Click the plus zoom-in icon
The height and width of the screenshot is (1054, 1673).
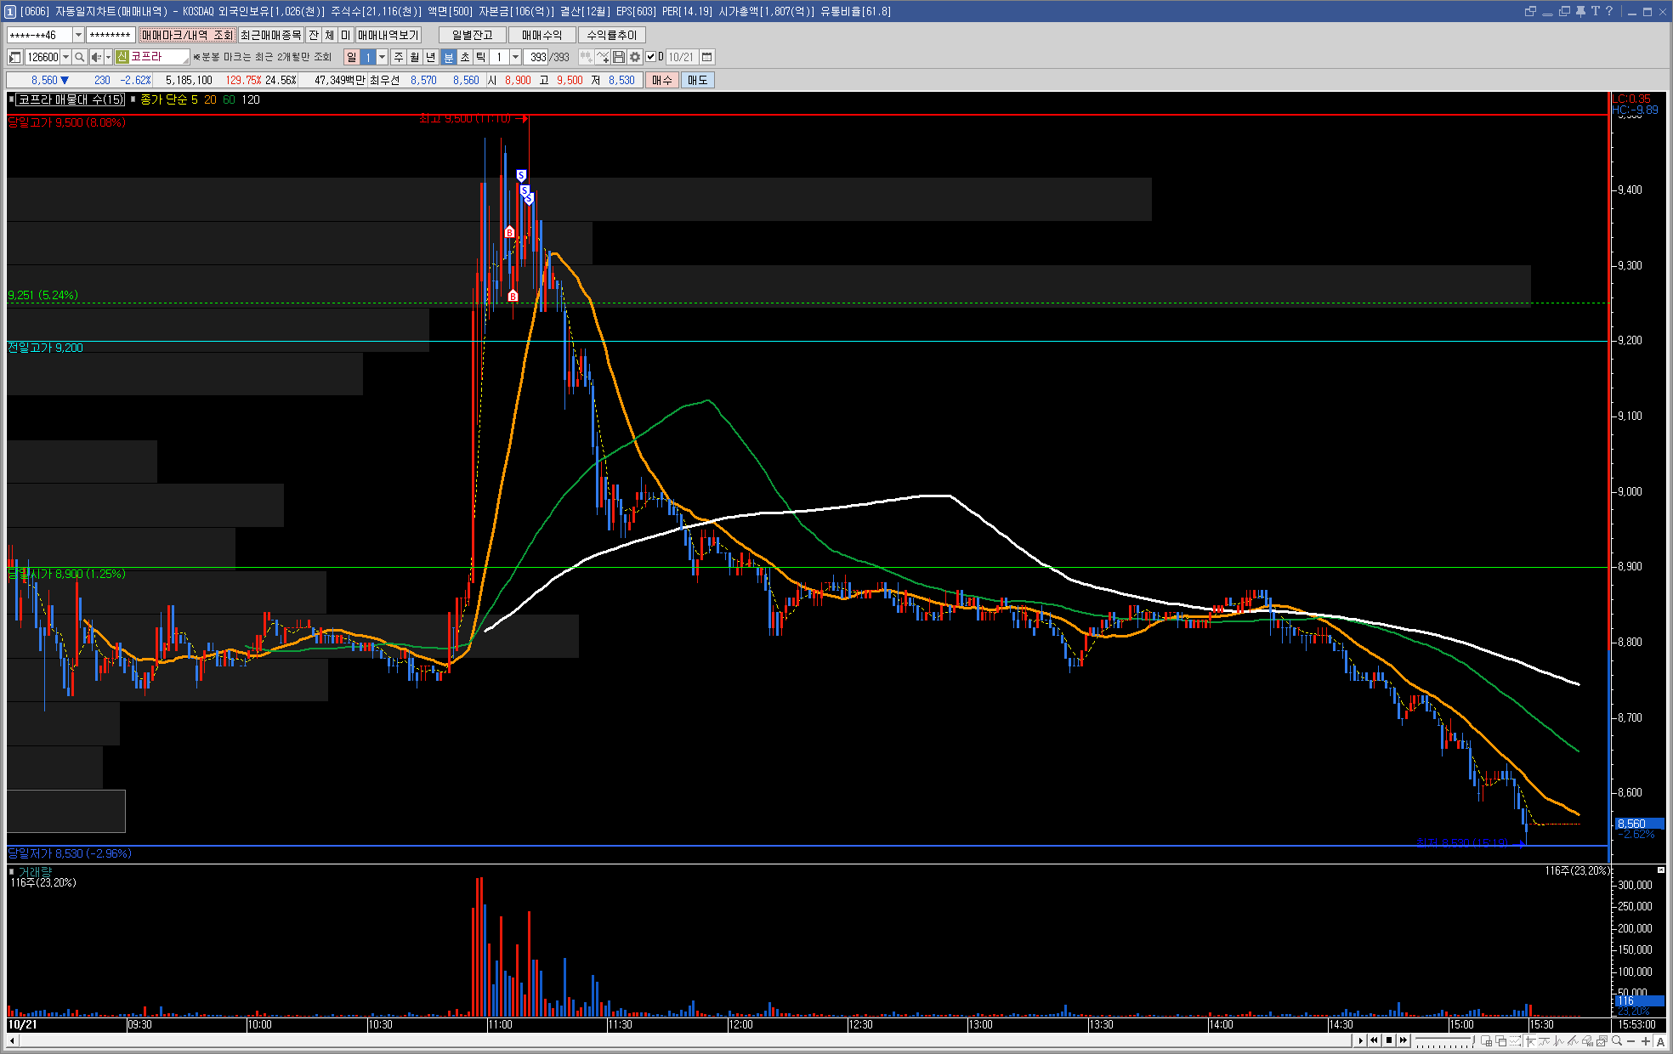tap(1646, 1040)
